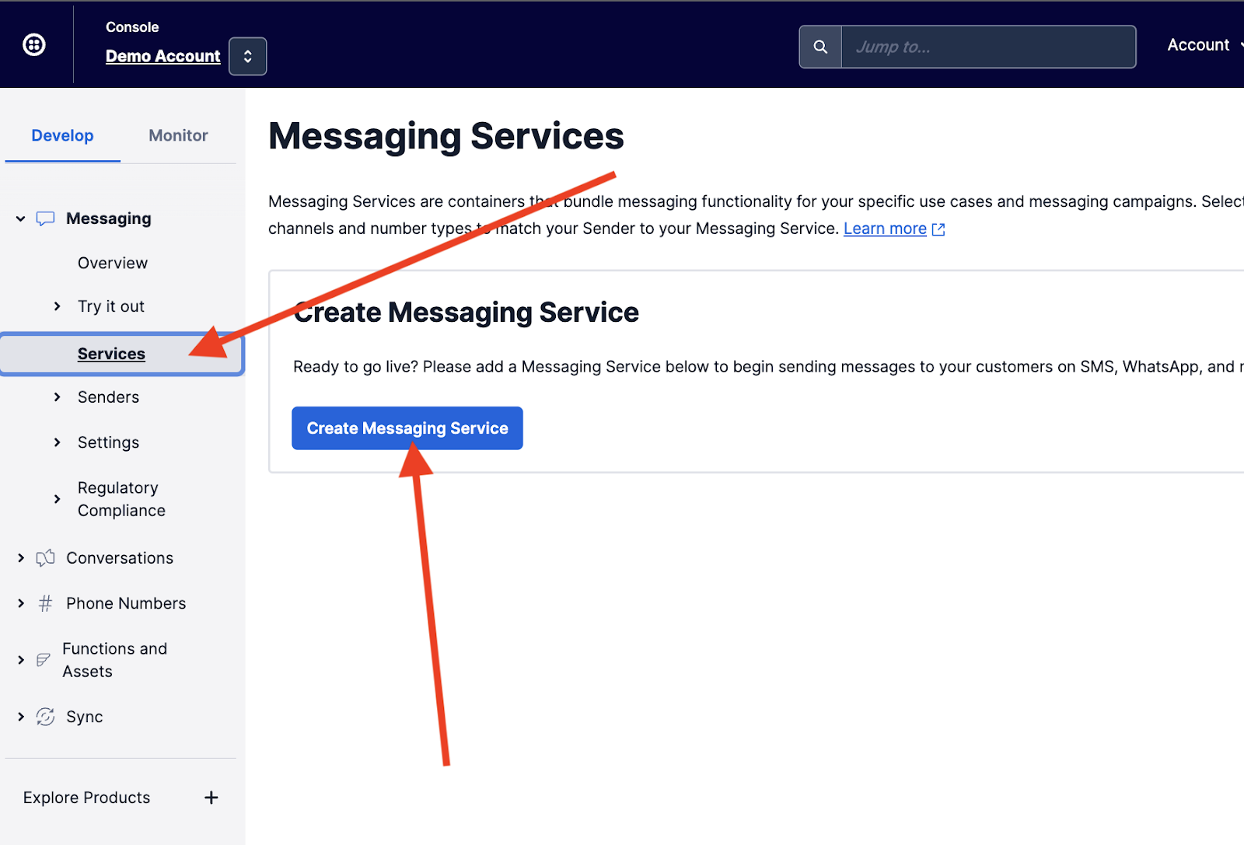Click the Twilio logo icon
This screenshot has width=1244, height=845.
[x=34, y=45]
